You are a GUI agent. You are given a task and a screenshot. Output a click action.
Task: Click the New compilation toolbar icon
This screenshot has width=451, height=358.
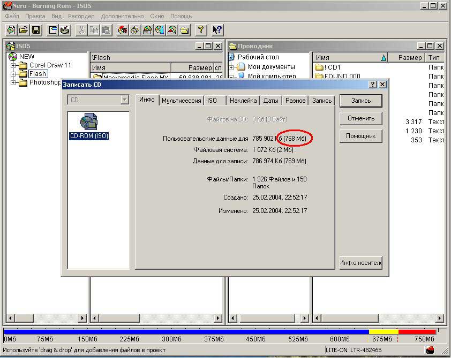pyautogui.click(x=11, y=30)
